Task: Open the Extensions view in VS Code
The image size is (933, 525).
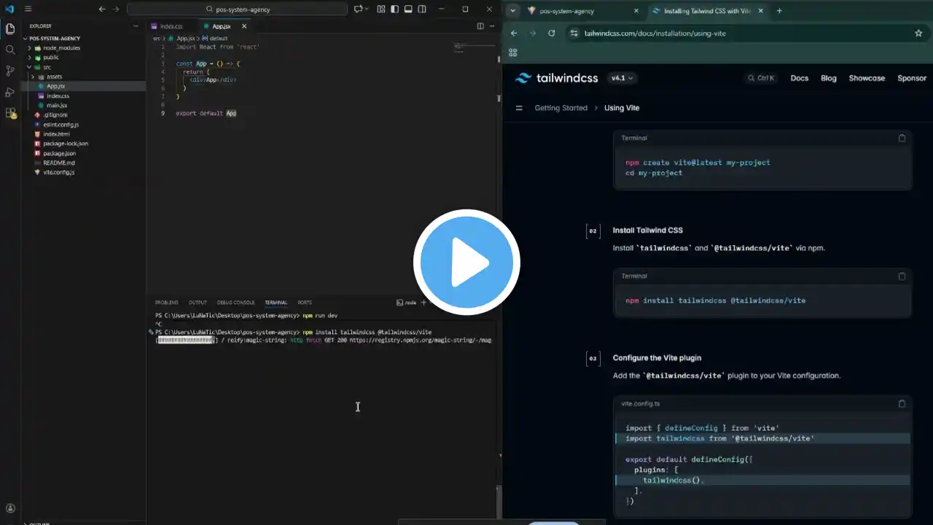Action: point(10,113)
